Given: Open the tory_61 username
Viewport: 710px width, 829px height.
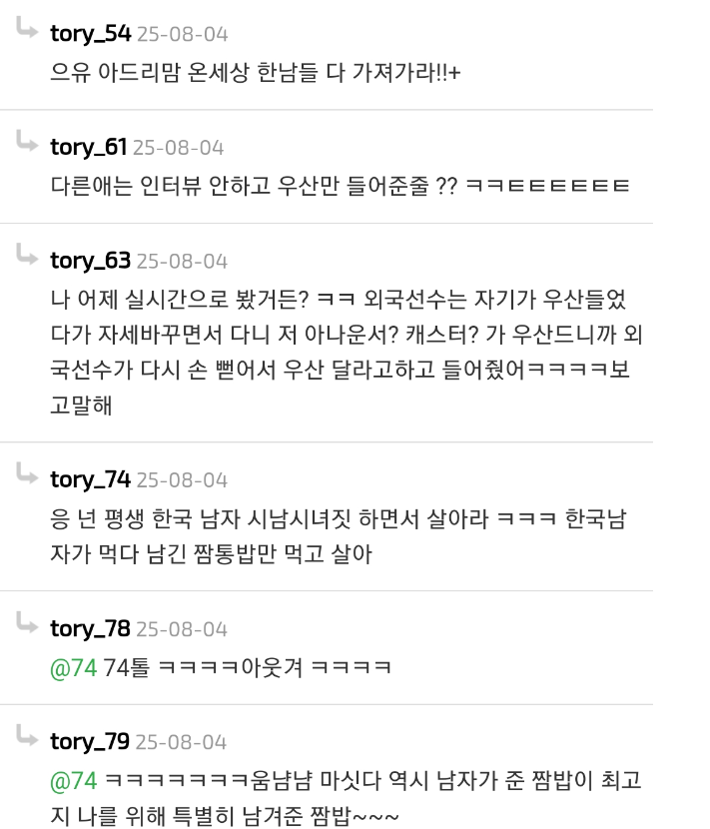Looking at the screenshot, I should [x=88, y=148].
